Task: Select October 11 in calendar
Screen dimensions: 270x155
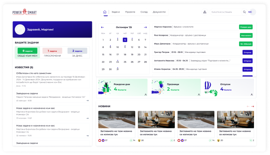Action: click(125, 47)
